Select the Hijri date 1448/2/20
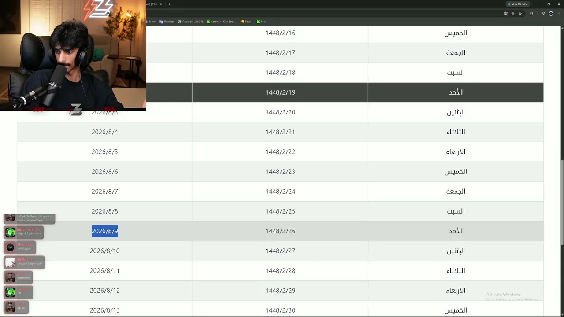 [x=280, y=112]
